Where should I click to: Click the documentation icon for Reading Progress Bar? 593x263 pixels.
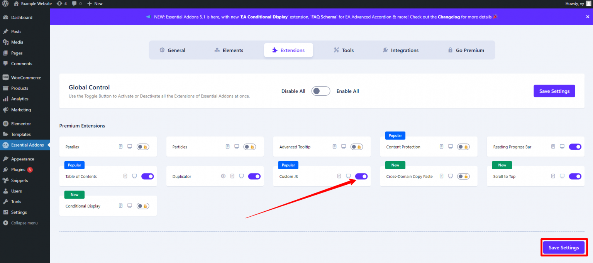click(553, 147)
